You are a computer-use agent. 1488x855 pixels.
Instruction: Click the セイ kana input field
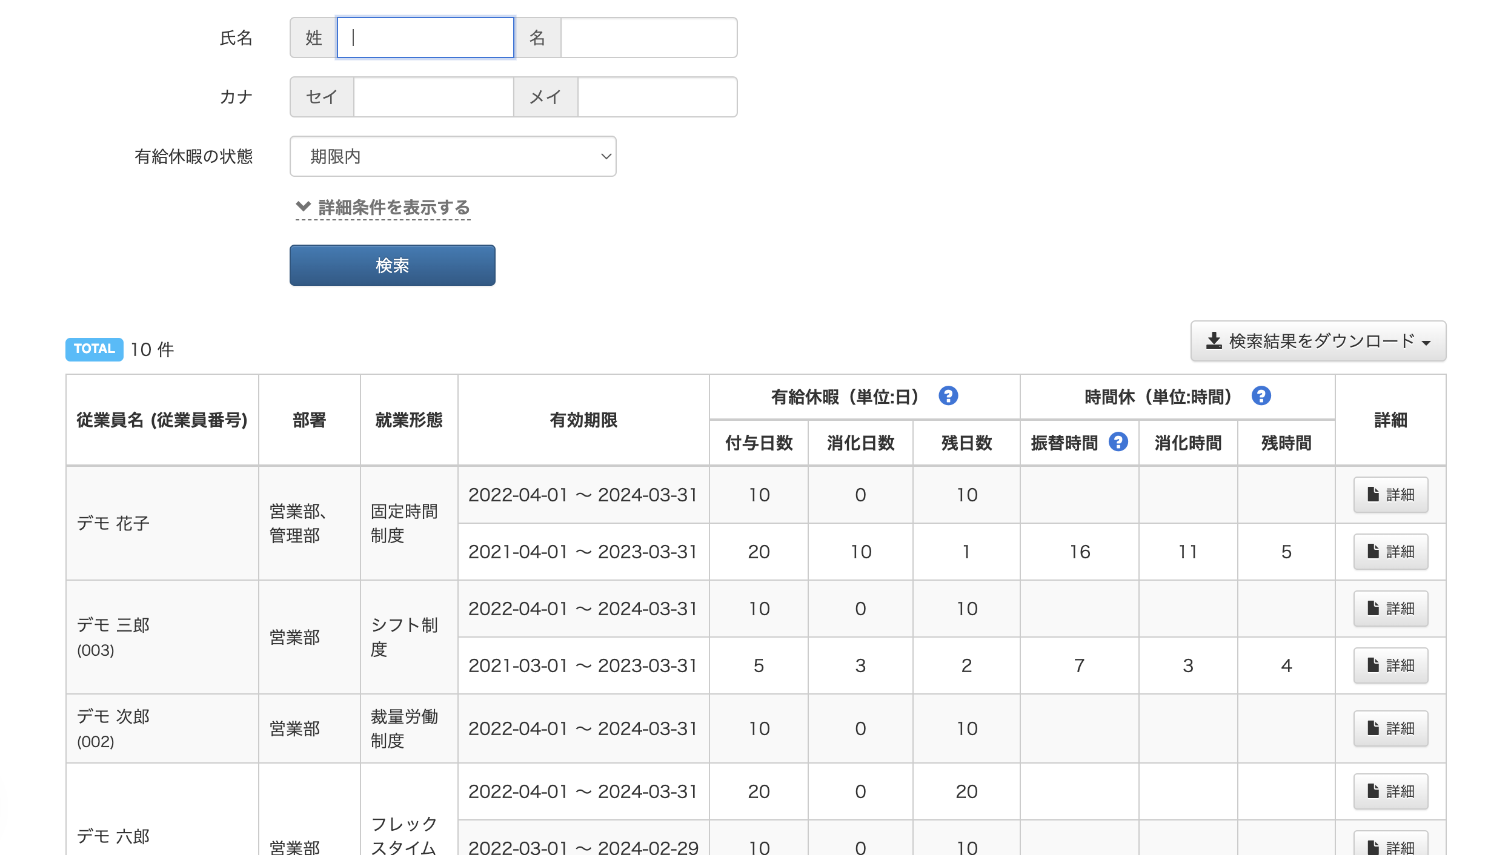[x=434, y=97]
